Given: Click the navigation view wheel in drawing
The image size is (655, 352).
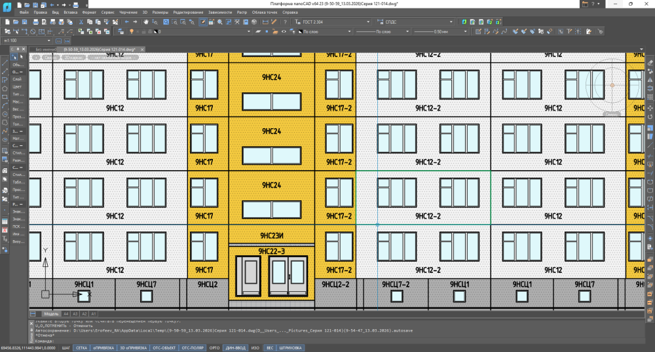Looking at the screenshot, I should (x=612, y=86).
